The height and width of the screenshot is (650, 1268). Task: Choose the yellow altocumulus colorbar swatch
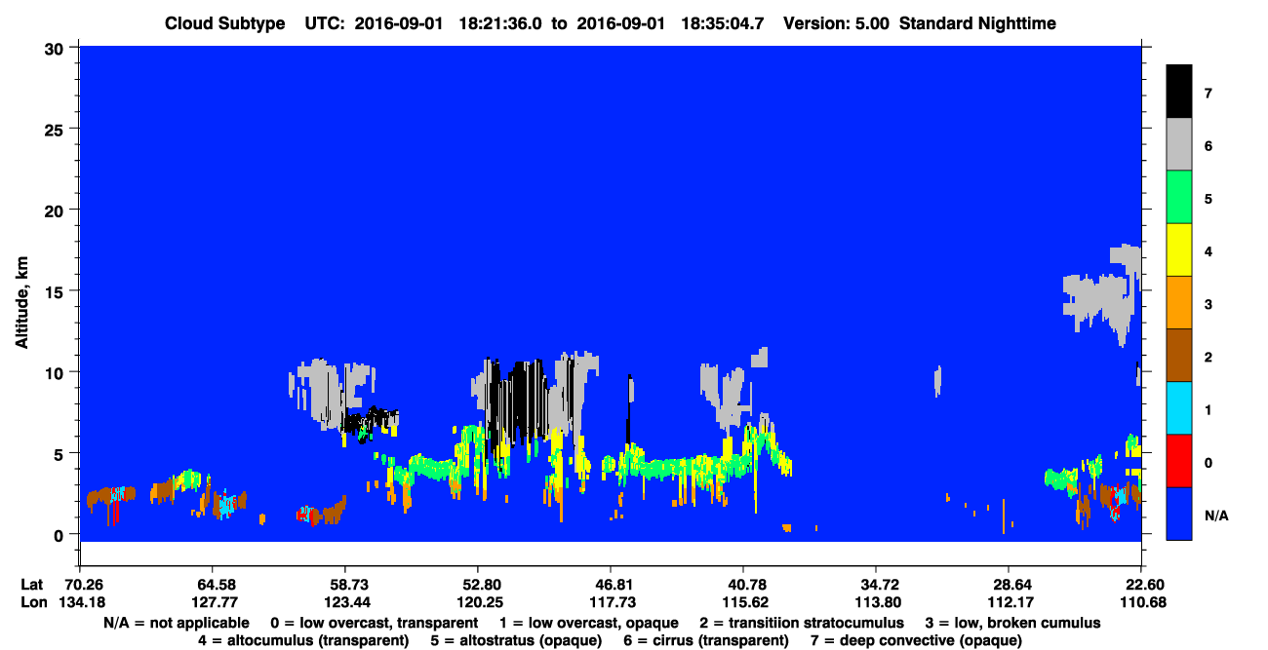click(x=1179, y=250)
